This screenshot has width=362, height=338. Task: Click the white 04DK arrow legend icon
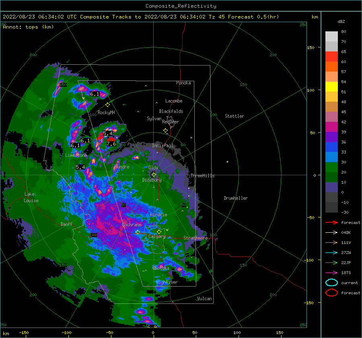click(x=332, y=233)
